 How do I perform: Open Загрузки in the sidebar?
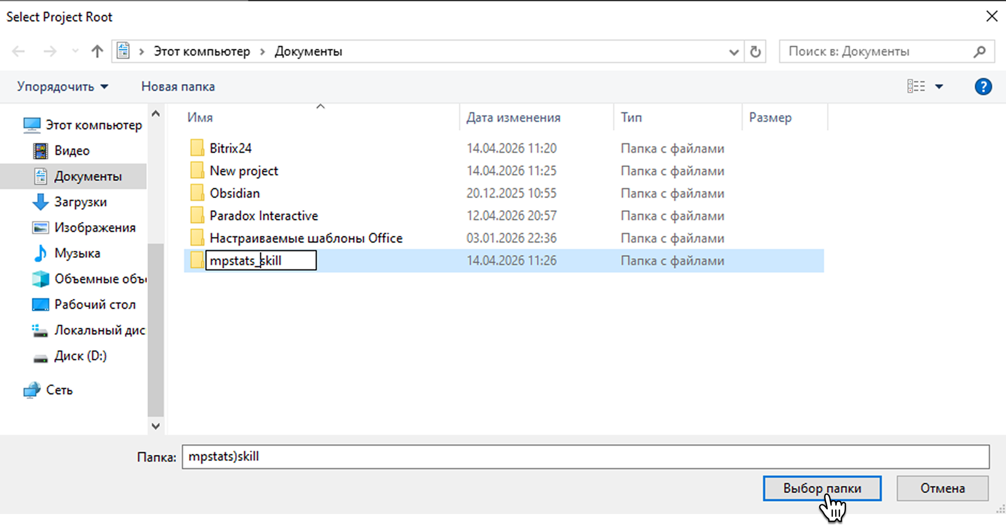coord(80,202)
